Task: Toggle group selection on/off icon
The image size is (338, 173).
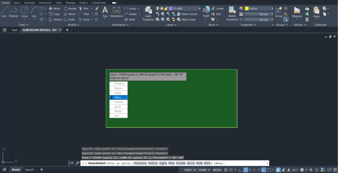Action: [x=286, y=20]
